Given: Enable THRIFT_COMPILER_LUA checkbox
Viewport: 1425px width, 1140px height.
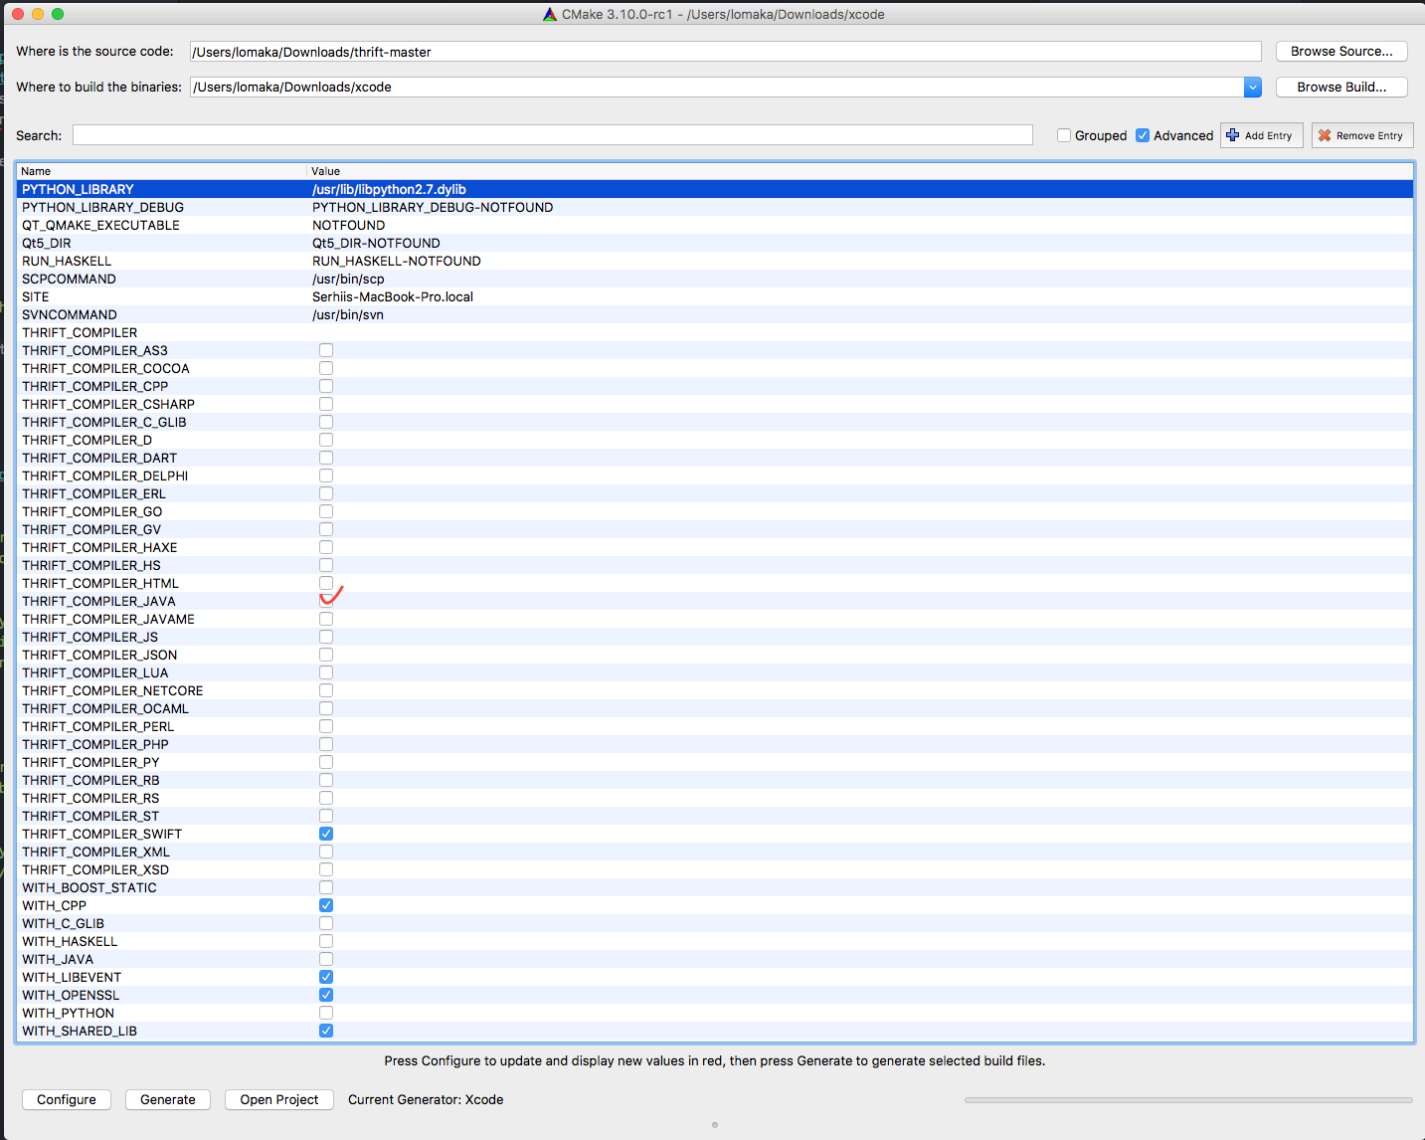Looking at the screenshot, I should coord(326,672).
